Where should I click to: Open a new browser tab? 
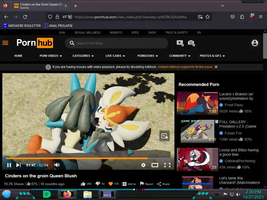pos(75,6)
